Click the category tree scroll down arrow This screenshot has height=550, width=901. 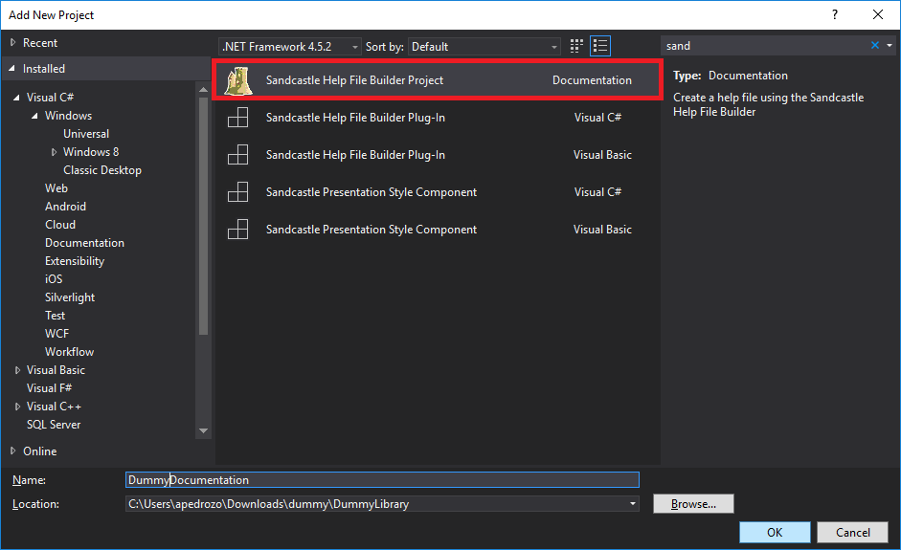(203, 430)
